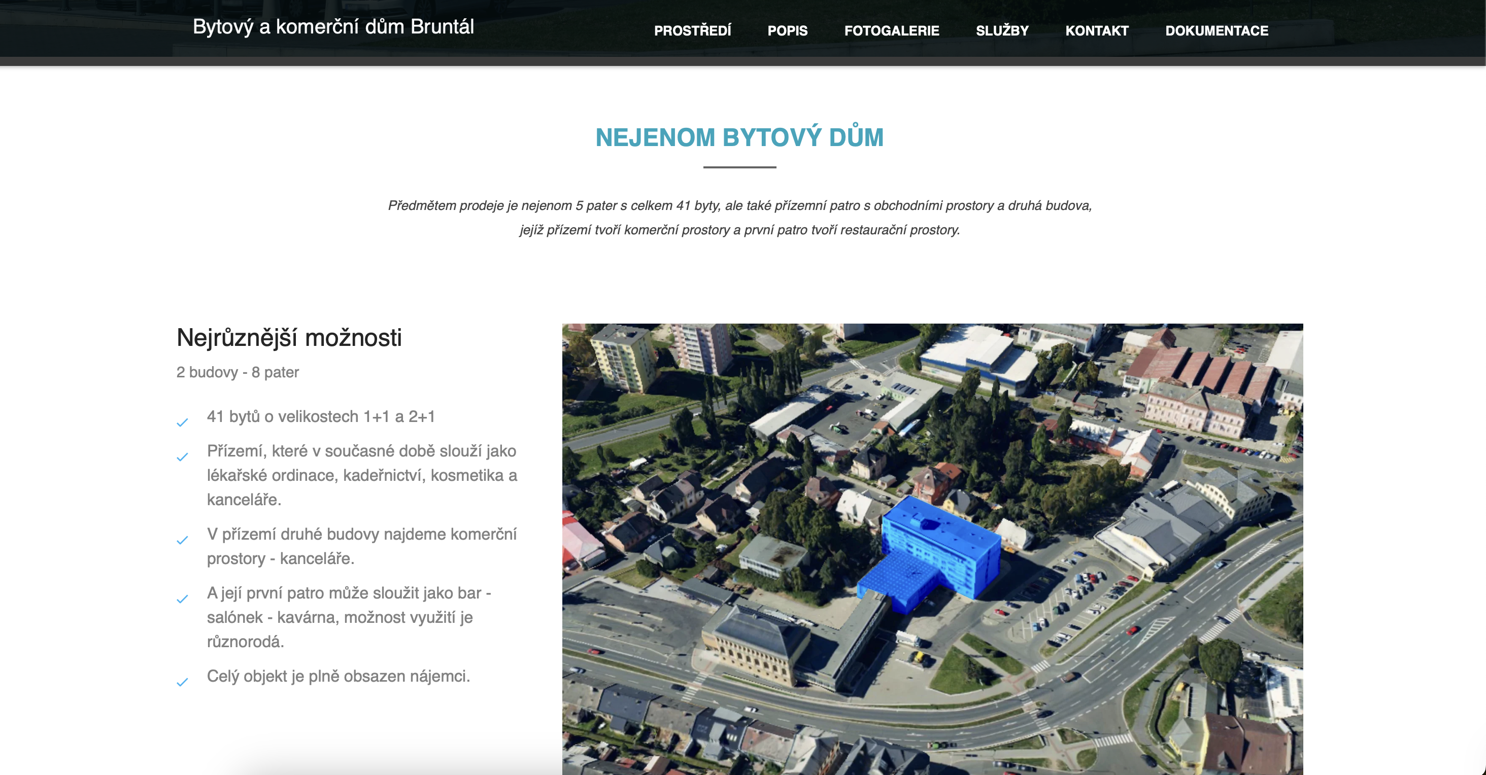Open the PROSTŘEDÍ menu item
The height and width of the screenshot is (775, 1486).
pos(692,30)
